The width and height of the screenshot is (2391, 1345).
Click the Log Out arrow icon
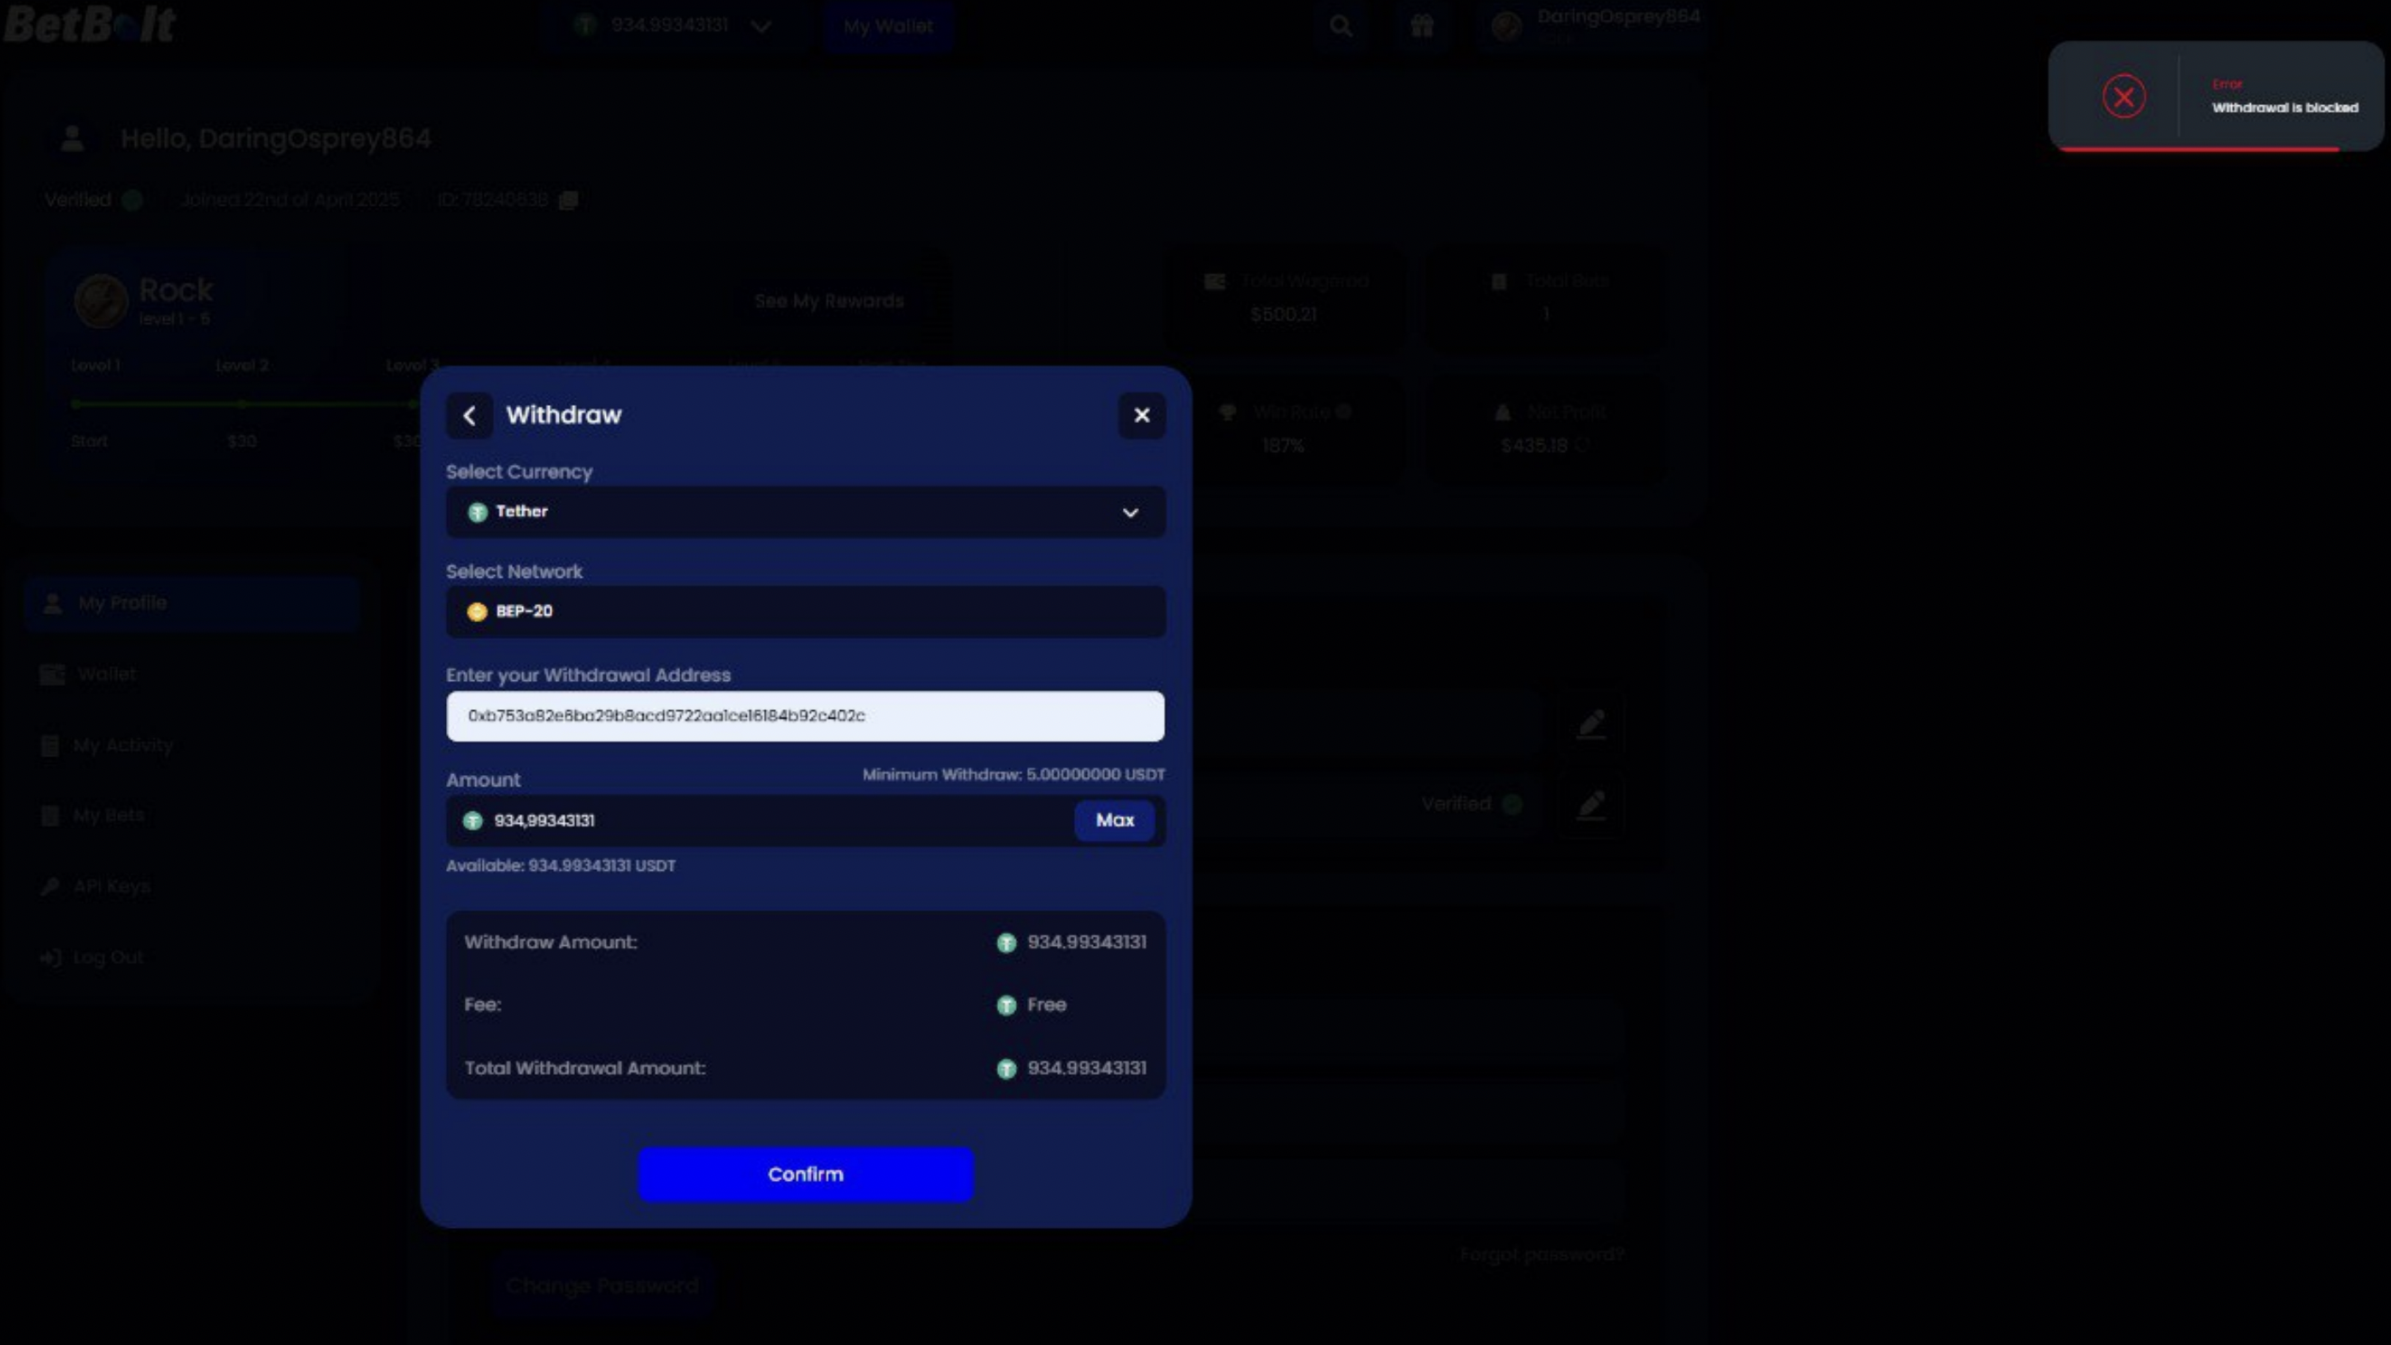tap(50, 958)
